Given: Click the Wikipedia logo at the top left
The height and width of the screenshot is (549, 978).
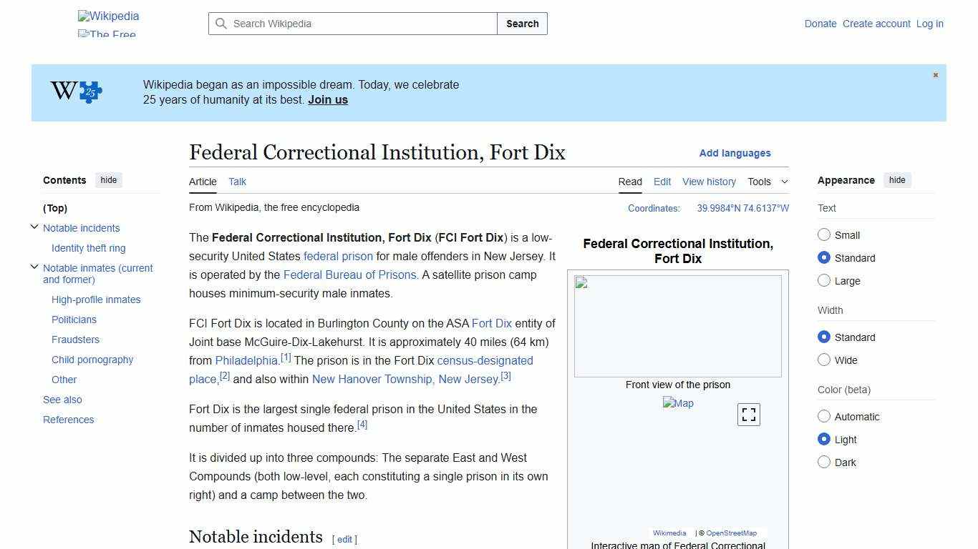Looking at the screenshot, I should coord(108,16).
